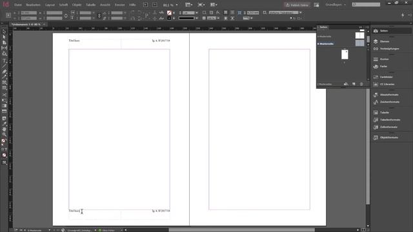Open the Datei menu
The height and width of the screenshot is (232, 413).
click(18, 5)
